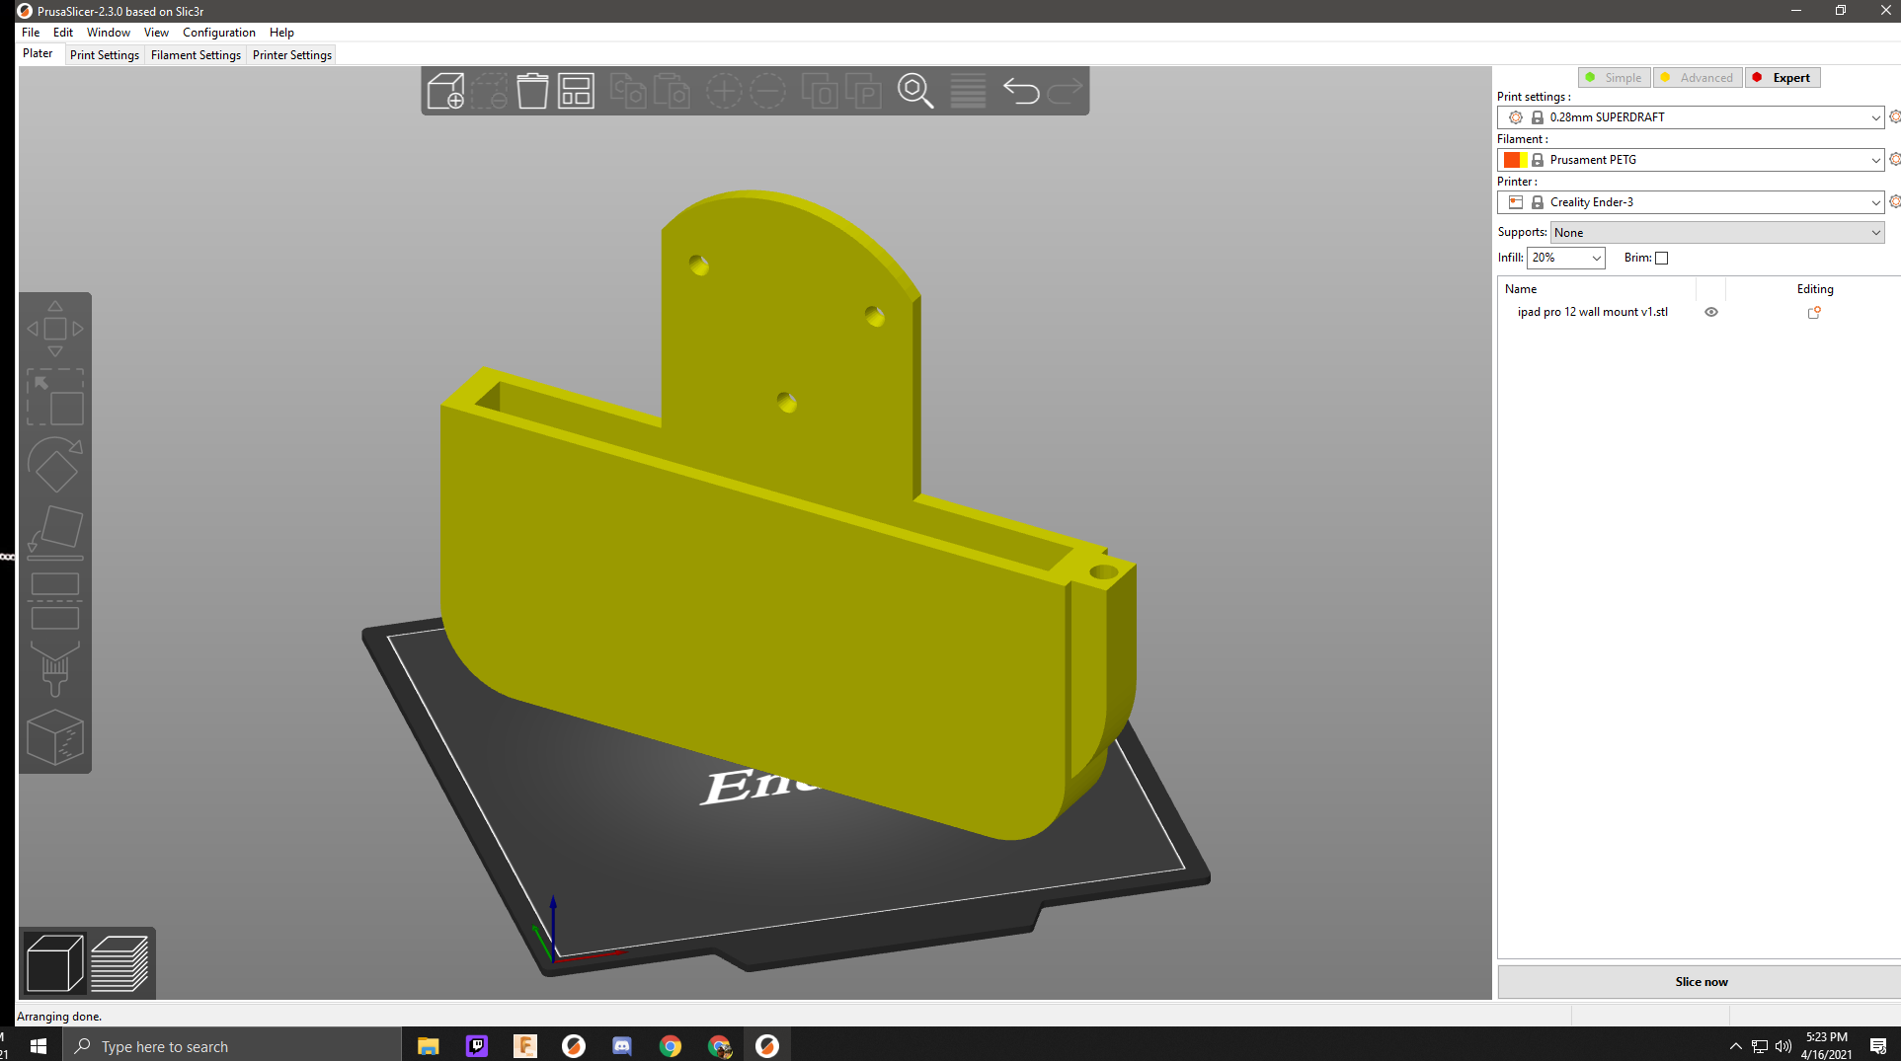Switch to the Printer Settings tab
The width and height of the screenshot is (1901, 1061).
point(292,55)
